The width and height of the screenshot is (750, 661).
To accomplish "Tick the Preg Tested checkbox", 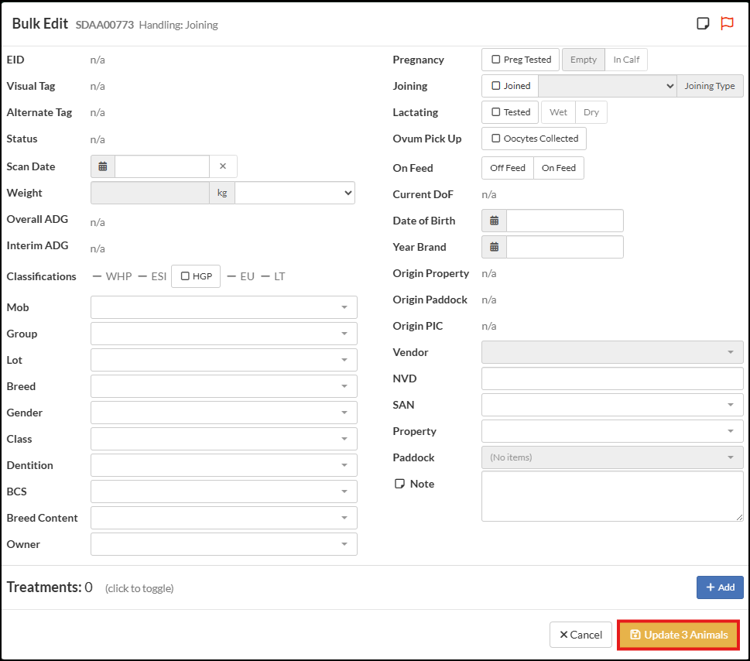I will [x=496, y=60].
